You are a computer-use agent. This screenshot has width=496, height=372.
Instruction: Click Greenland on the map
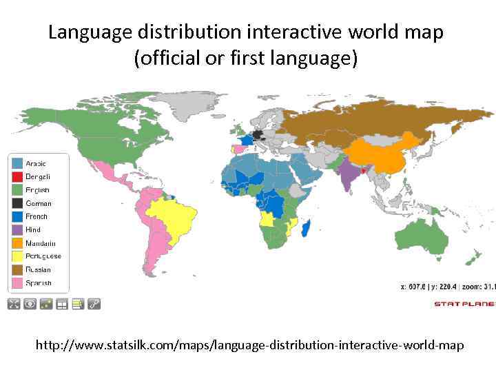tap(190, 105)
